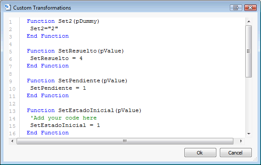
Task: Place cursor on SetResuelto = 4 line
Action: click(x=56, y=58)
